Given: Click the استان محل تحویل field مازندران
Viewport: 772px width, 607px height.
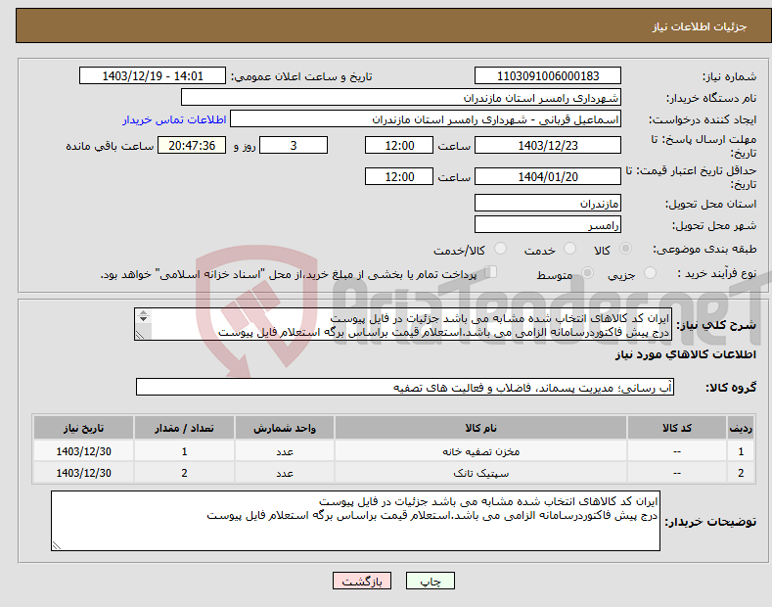Looking at the screenshot, I should [x=548, y=203].
